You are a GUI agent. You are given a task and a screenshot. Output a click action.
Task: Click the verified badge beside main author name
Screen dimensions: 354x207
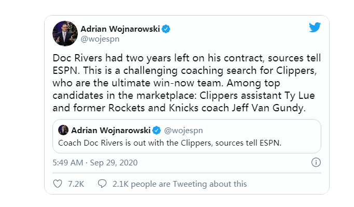(166, 29)
